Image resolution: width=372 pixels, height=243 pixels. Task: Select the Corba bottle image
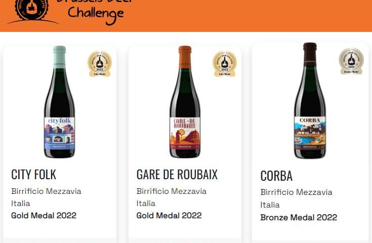310,101
